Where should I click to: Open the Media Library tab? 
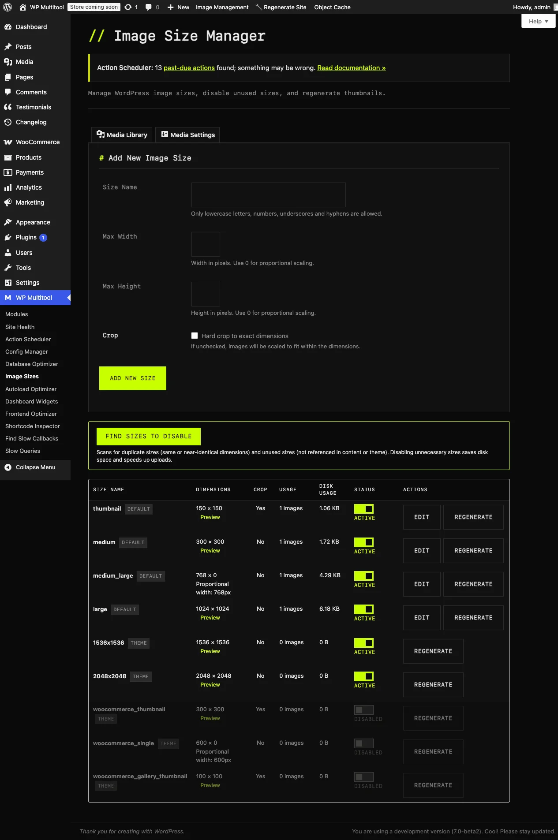122,135
